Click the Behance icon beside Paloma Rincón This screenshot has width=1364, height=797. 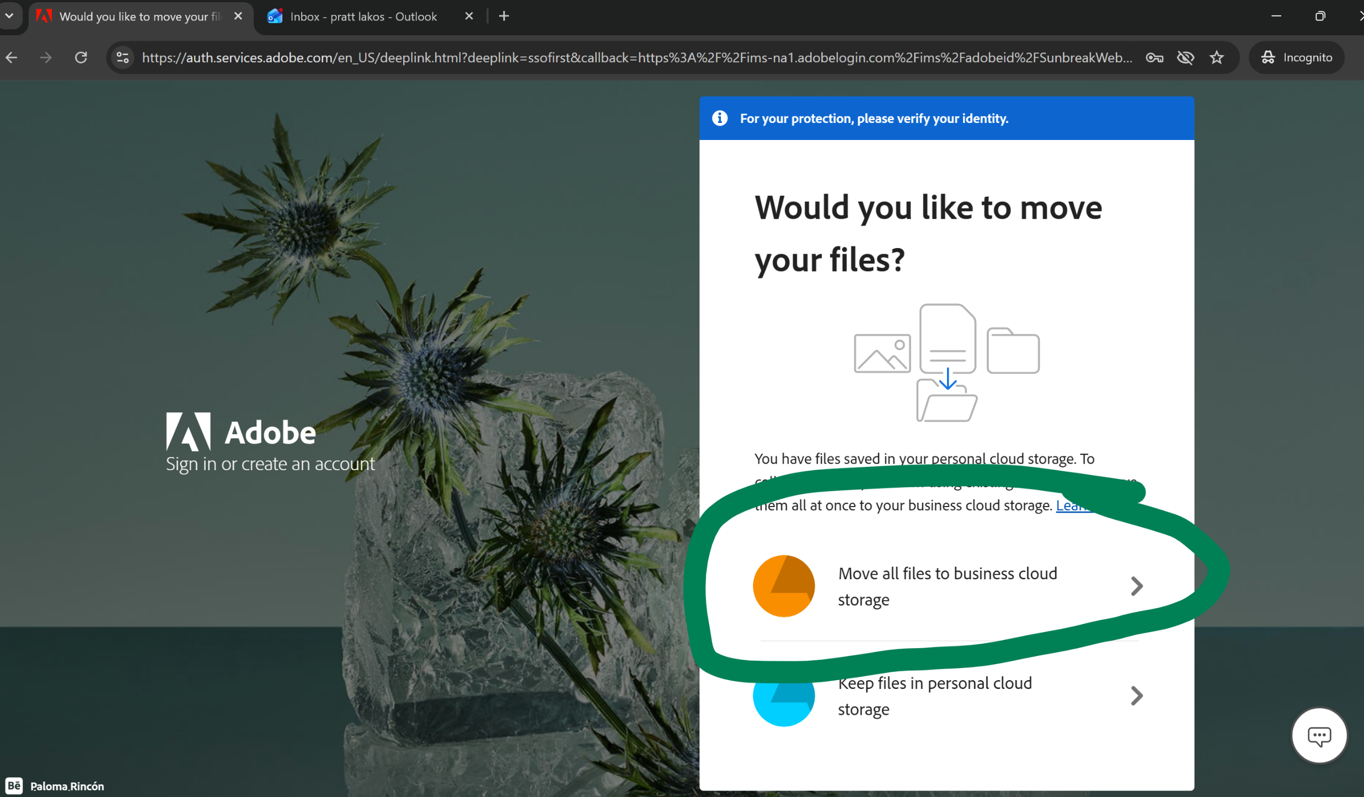point(14,785)
